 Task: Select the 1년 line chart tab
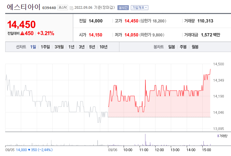71,47
